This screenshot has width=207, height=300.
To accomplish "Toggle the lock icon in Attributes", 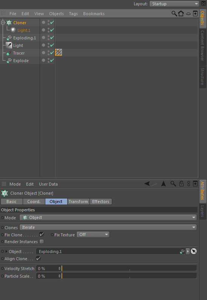I will click(x=181, y=184).
